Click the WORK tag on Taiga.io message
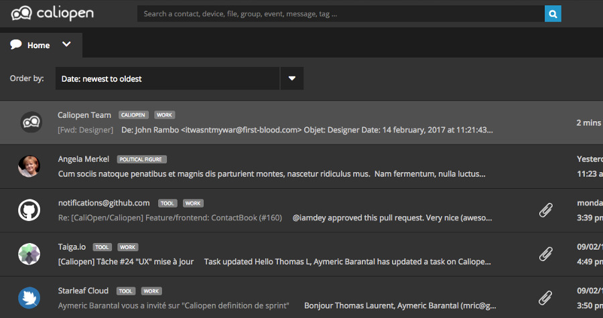Screen dimensions: 603x318 (x=128, y=247)
